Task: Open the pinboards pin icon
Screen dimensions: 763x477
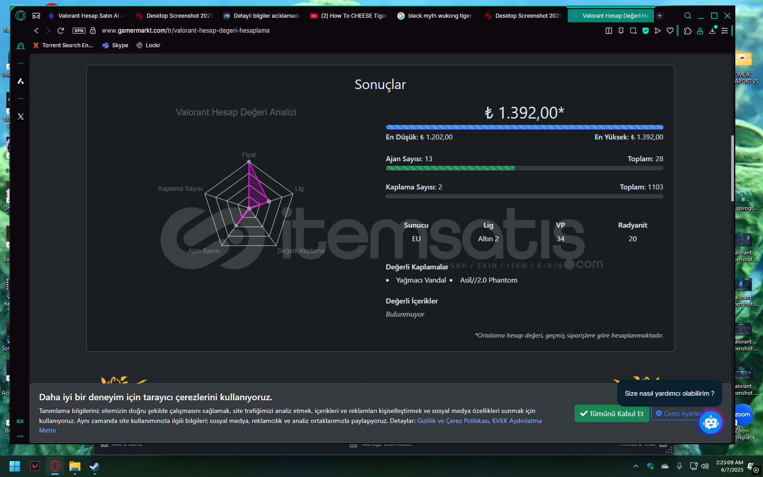Action: click(621, 30)
